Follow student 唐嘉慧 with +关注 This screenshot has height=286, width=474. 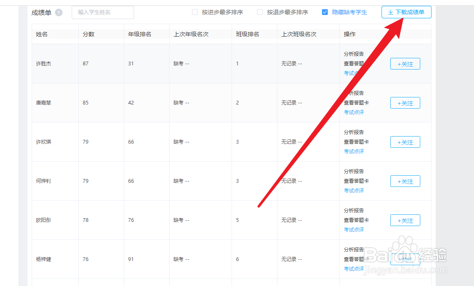tap(405, 103)
